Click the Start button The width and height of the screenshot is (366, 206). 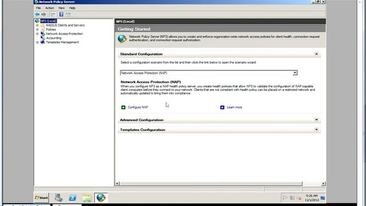[x=41, y=198]
